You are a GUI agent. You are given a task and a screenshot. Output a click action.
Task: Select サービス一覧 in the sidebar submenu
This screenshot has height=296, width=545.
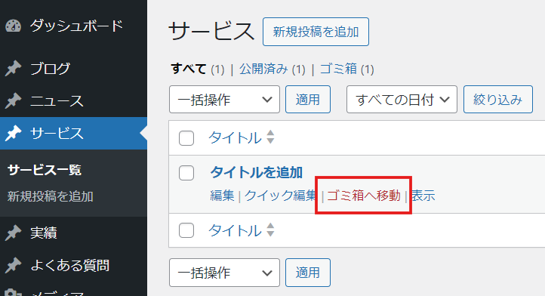pos(45,170)
